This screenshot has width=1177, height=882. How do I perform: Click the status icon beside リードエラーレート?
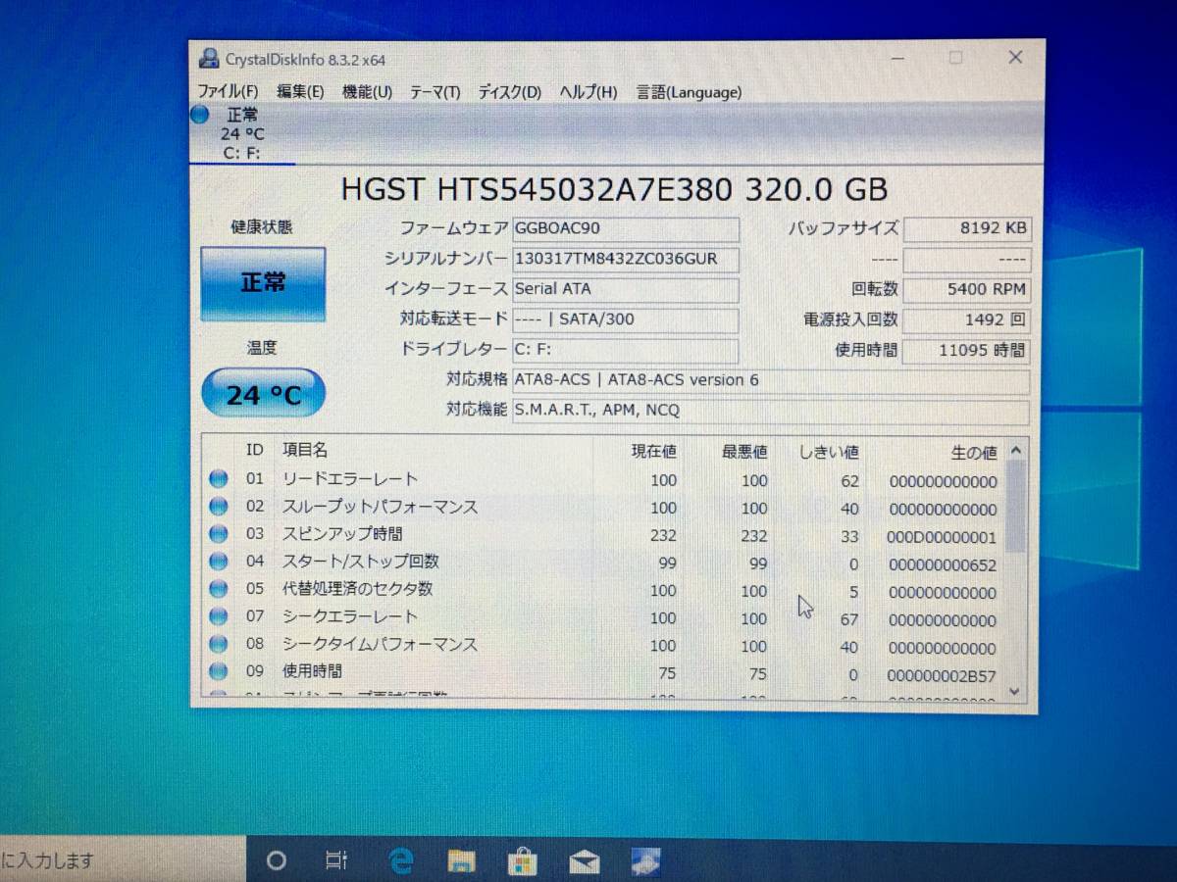[218, 479]
